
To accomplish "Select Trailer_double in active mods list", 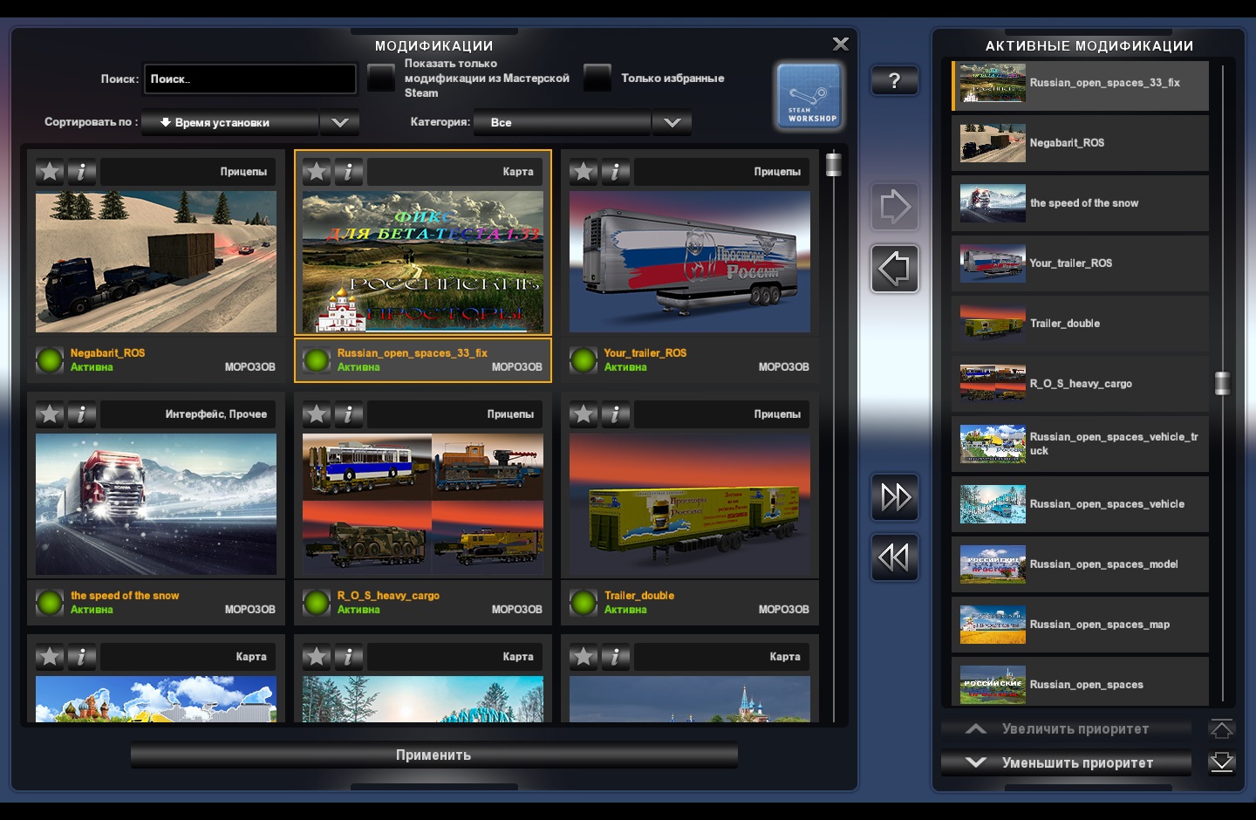I will [x=1080, y=324].
